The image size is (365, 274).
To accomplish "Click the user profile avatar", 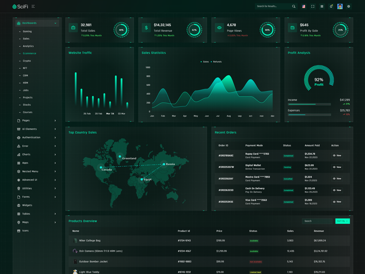I will [x=340, y=6].
